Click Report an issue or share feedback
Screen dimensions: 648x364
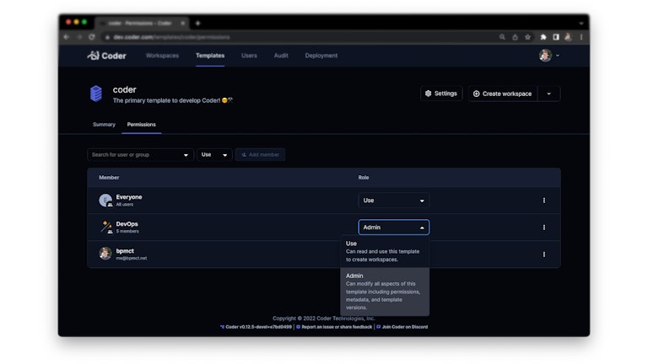click(x=334, y=327)
